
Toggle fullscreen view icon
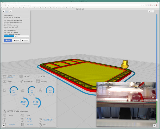pos(153,11)
